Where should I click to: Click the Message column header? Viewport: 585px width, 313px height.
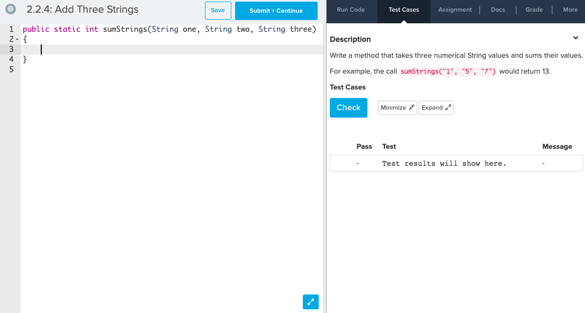557,146
